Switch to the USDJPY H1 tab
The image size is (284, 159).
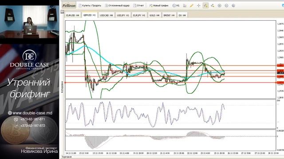click(123, 15)
